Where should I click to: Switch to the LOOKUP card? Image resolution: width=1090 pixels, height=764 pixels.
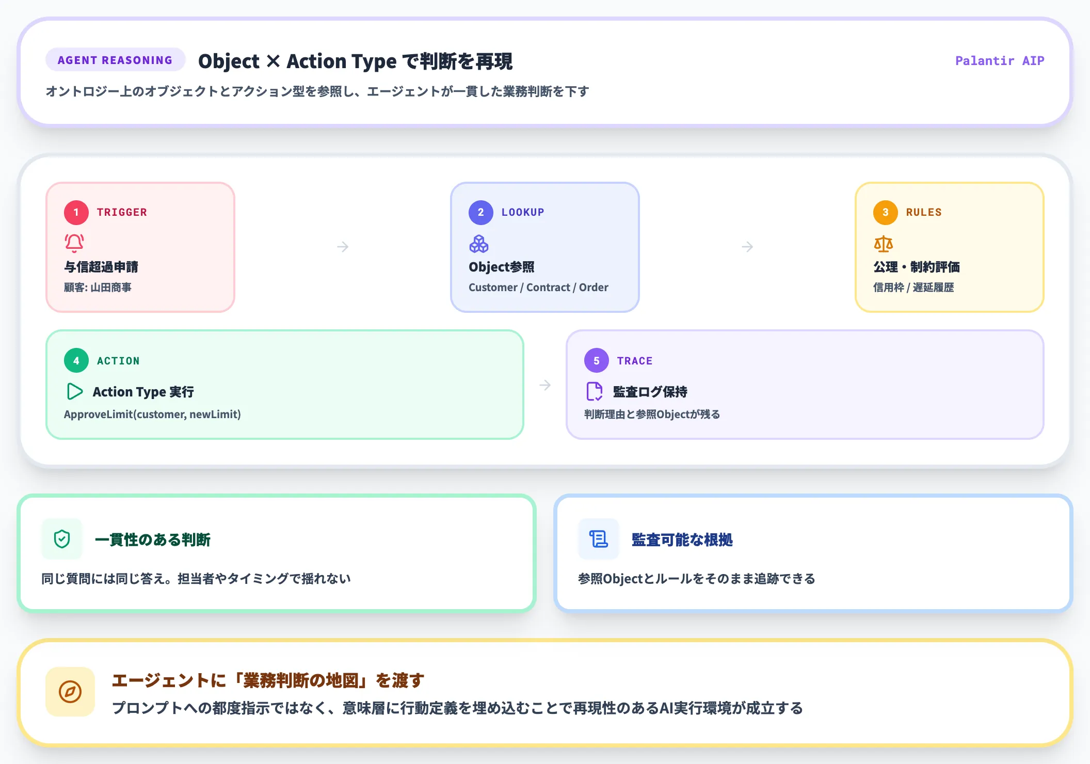544,248
